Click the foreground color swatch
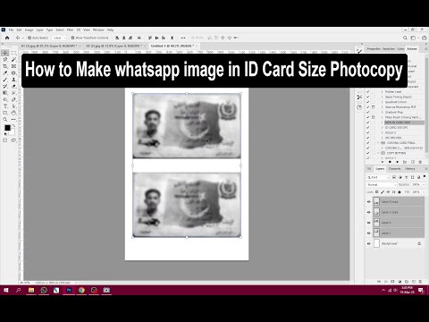Viewport: 429px width, 322px height. coord(7,128)
